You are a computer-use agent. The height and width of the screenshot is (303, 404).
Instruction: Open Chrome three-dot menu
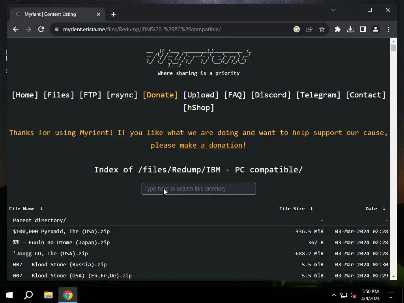point(388,29)
